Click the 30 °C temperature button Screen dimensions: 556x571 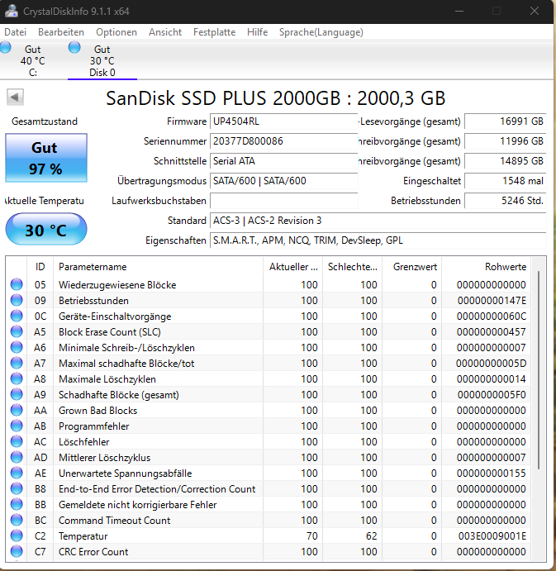(x=46, y=230)
